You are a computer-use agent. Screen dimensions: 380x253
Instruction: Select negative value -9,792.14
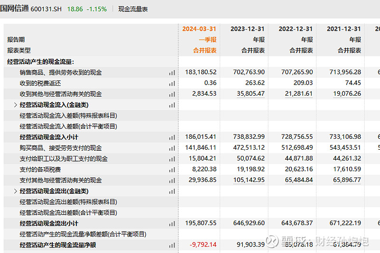click(x=203, y=245)
